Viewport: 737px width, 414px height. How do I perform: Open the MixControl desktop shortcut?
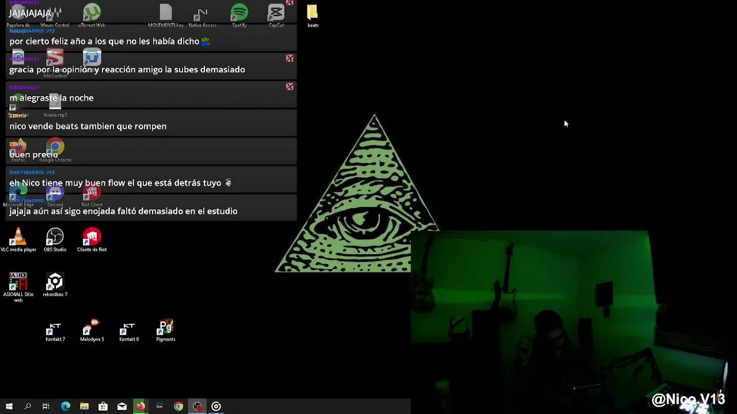(55, 63)
